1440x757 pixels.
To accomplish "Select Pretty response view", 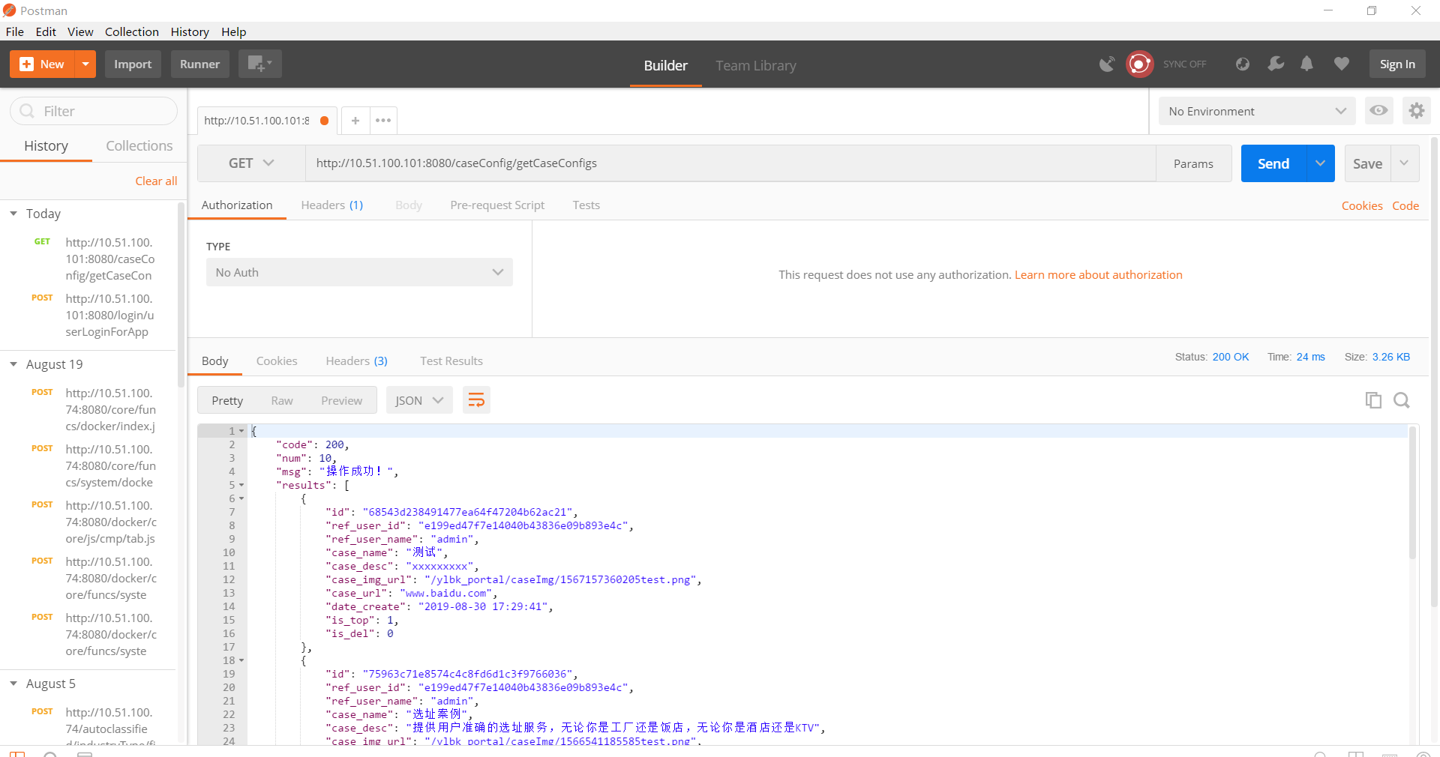I will (227, 401).
